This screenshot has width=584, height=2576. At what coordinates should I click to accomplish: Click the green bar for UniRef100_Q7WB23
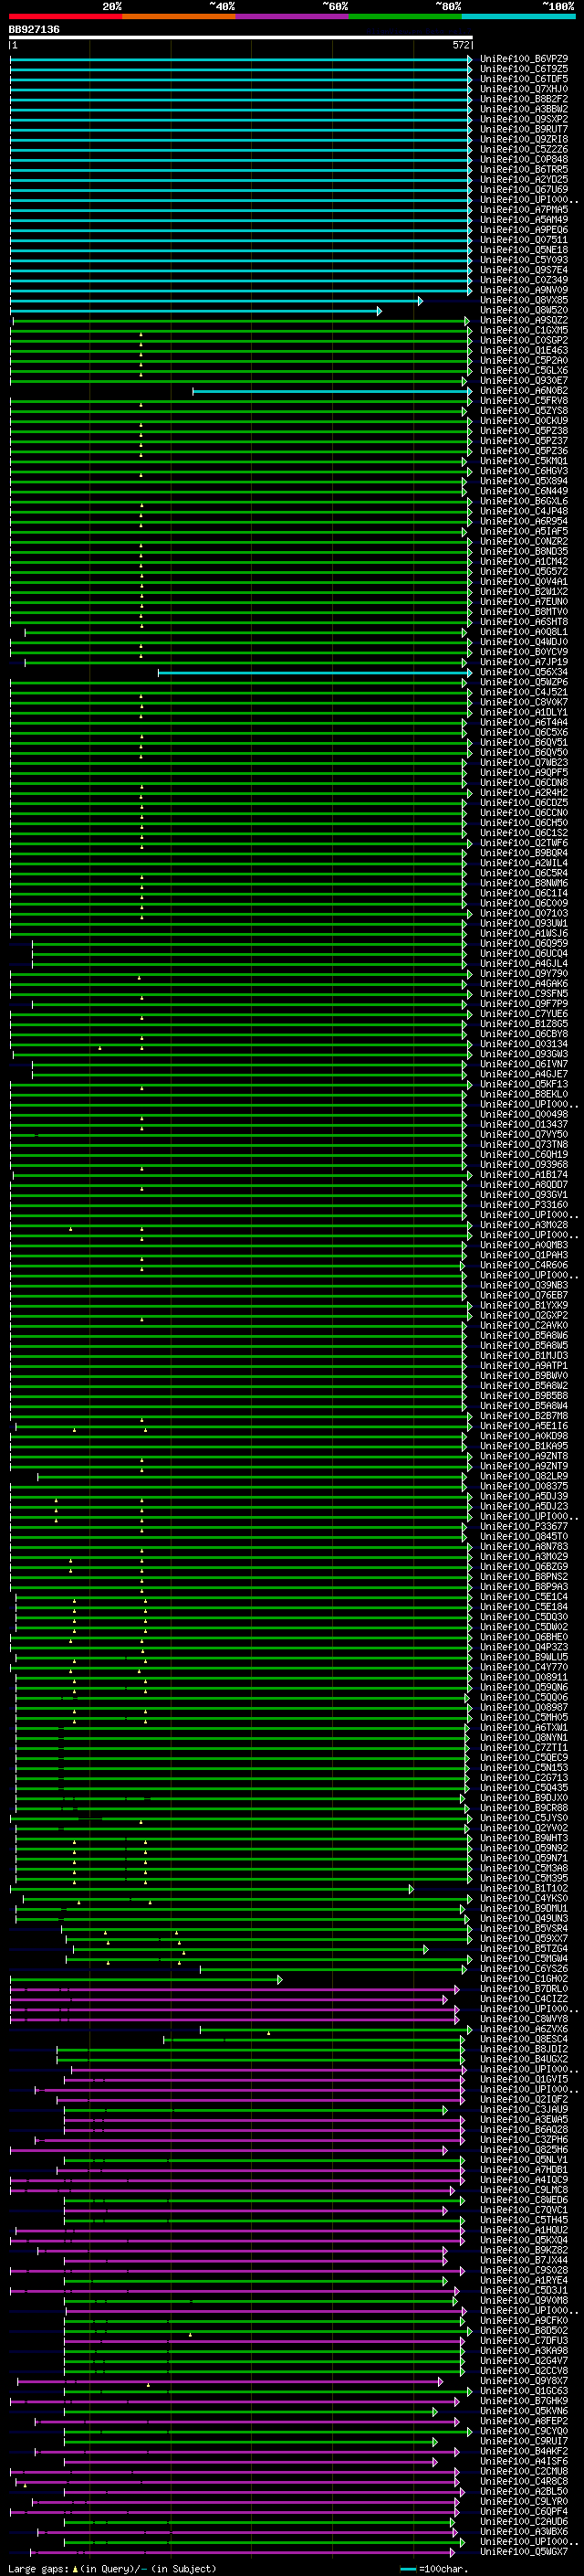coord(238,762)
